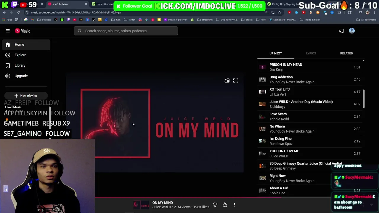This screenshot has height=213, width=379.
Task: Enter miniplayer mode on the video
Action: (x=227, y=80)
